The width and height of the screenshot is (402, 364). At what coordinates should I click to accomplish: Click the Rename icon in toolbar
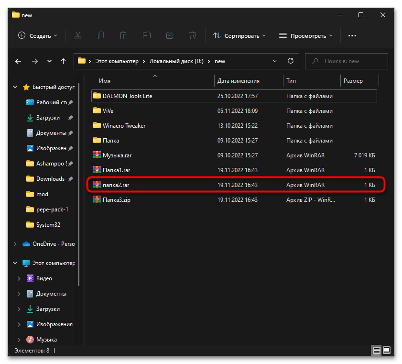click(x=147, y=35)
